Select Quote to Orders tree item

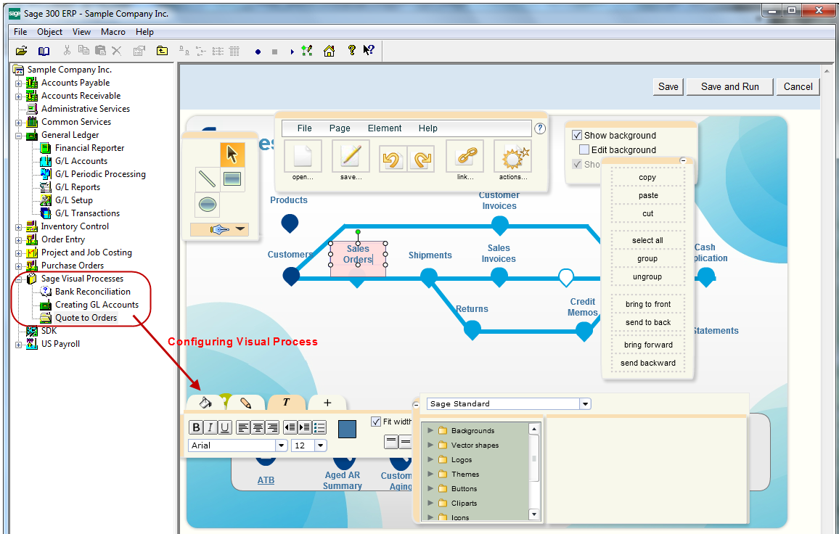click(x=86, y=318)
